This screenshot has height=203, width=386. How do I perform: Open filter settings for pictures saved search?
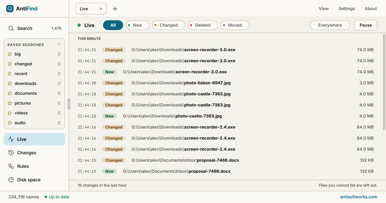[x=59, y=103]
